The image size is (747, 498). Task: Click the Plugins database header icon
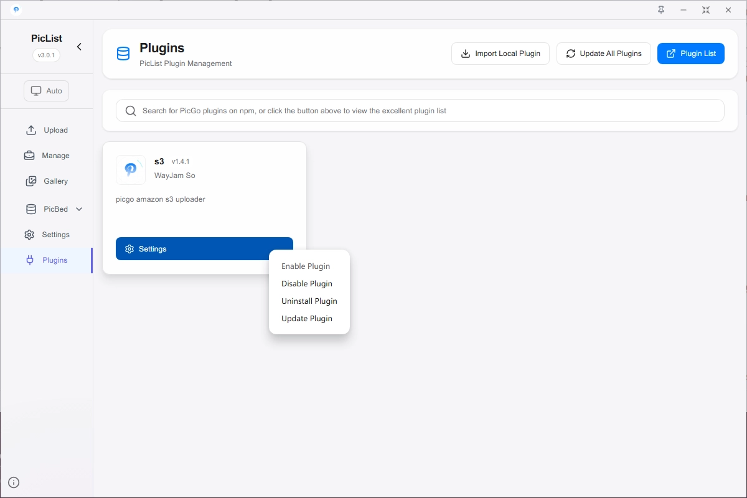(x=123, y=54)
